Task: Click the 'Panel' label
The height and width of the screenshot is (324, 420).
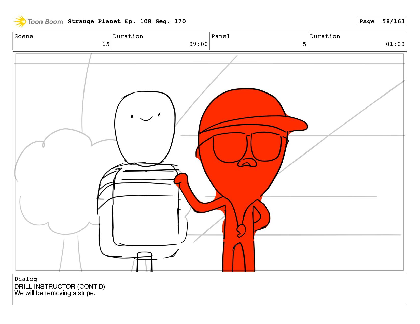Action: point(221,36)
